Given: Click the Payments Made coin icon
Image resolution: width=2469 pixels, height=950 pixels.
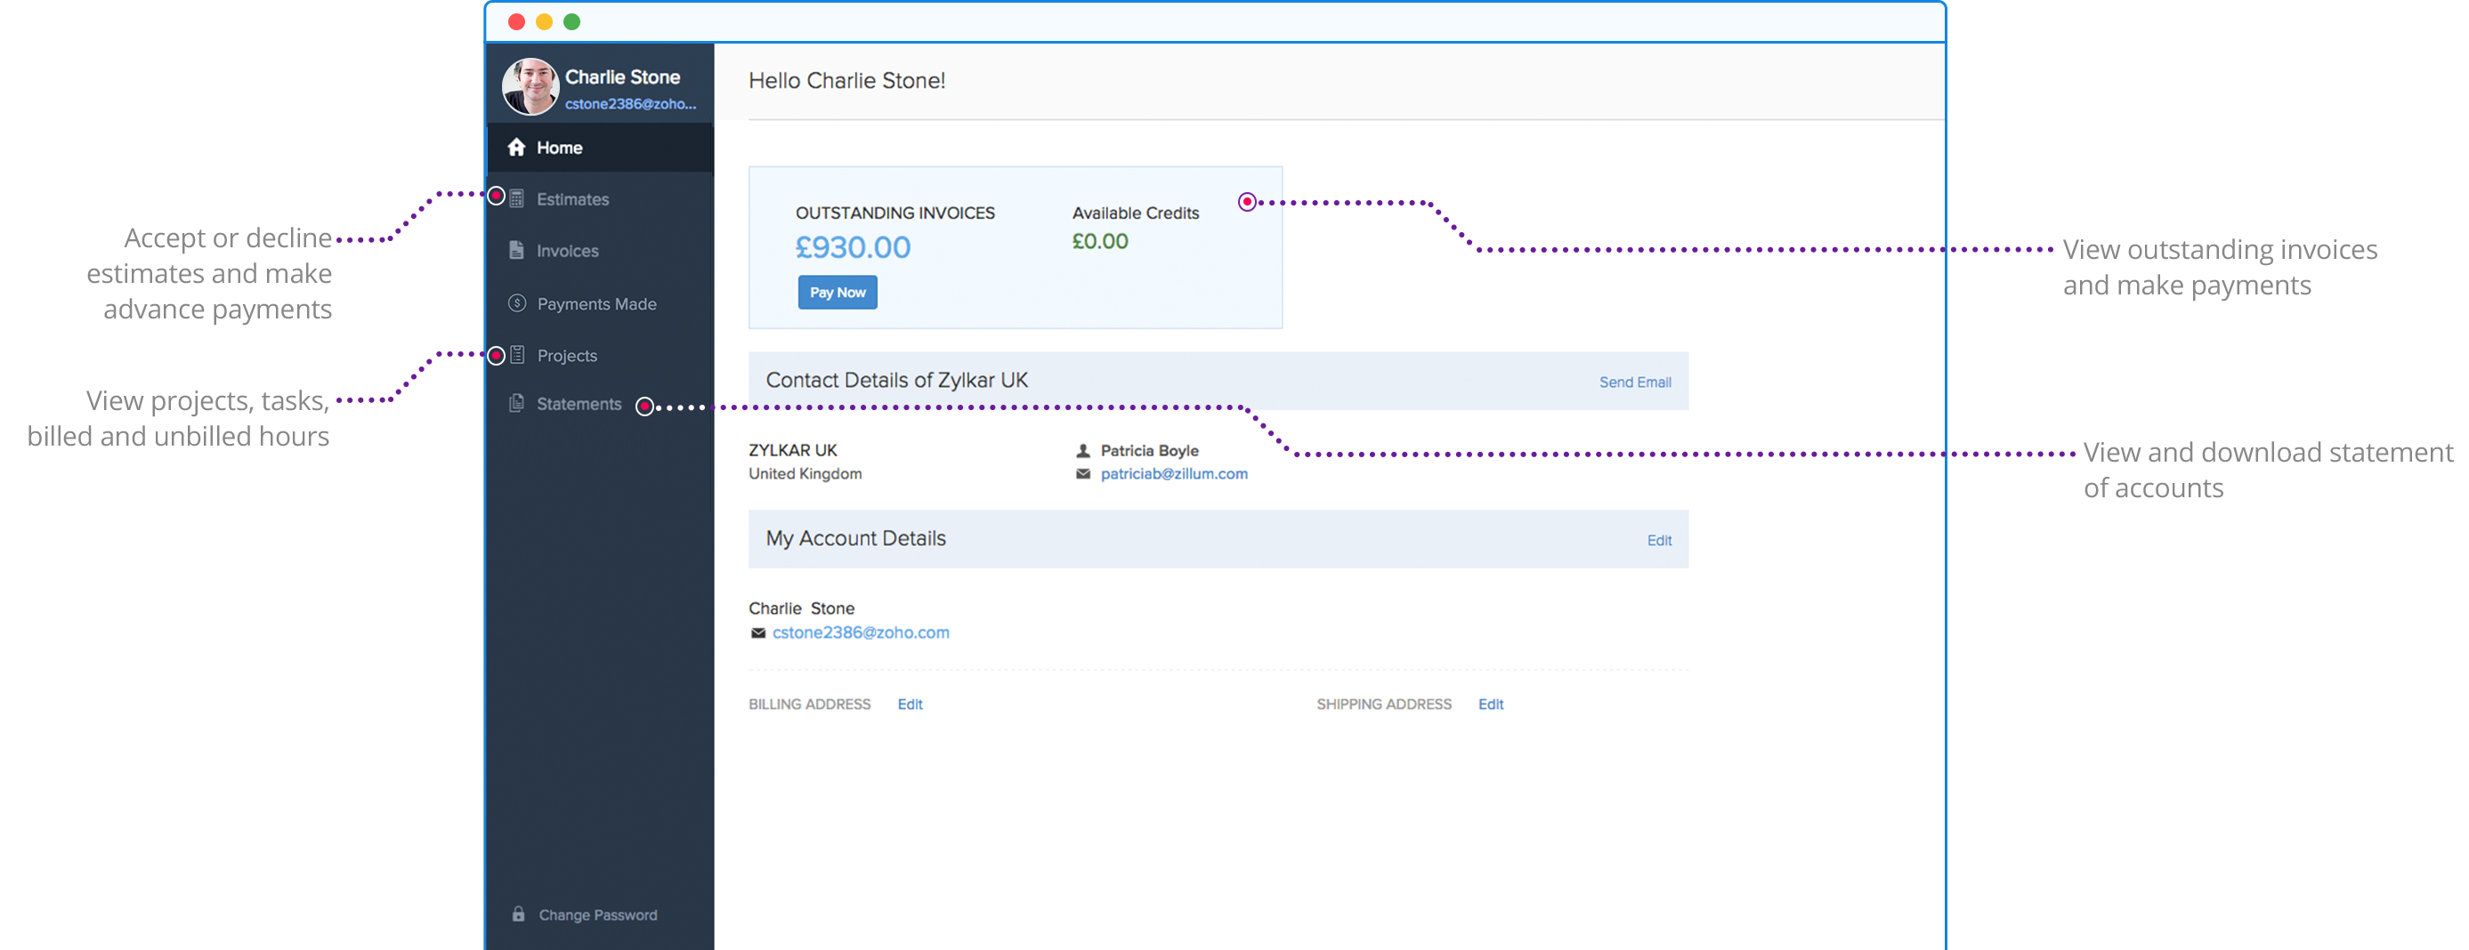Looking at the screenshot, I should 516,303.
